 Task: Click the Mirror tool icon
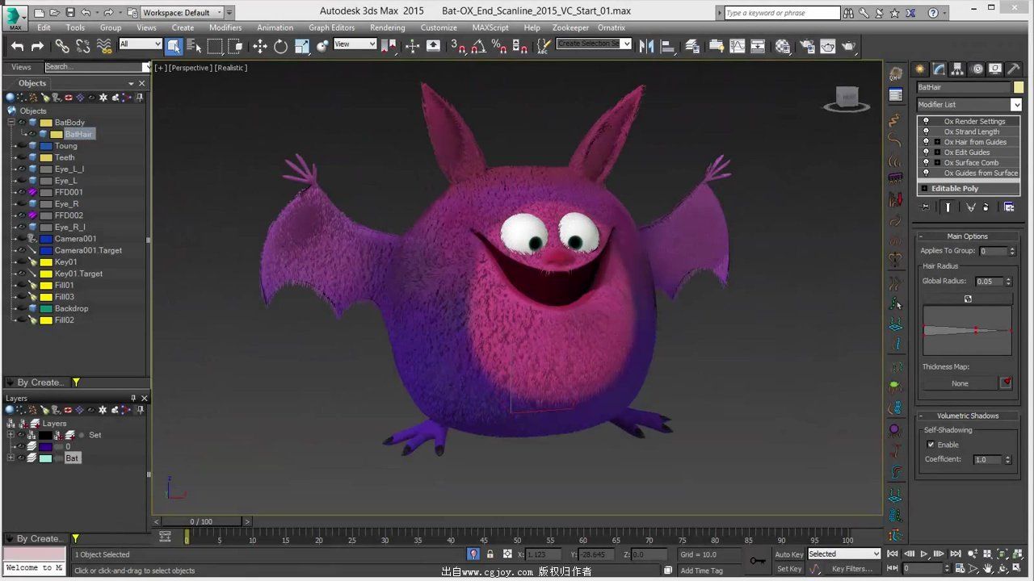(646, 46)
